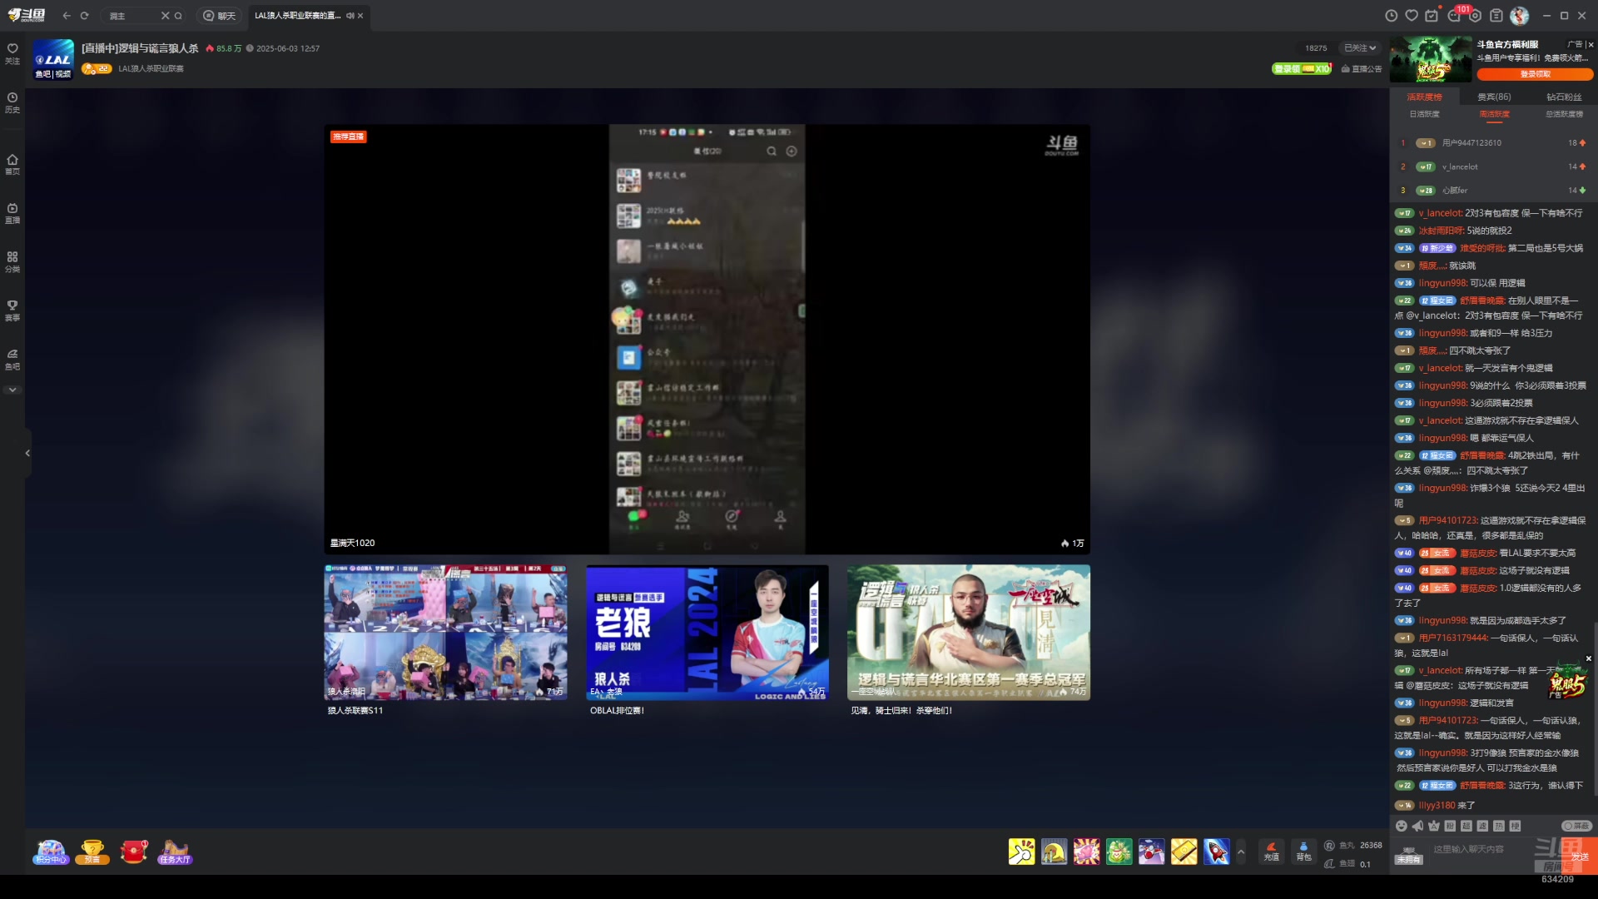Open the calendar check-in icon

pos(1432,16)
